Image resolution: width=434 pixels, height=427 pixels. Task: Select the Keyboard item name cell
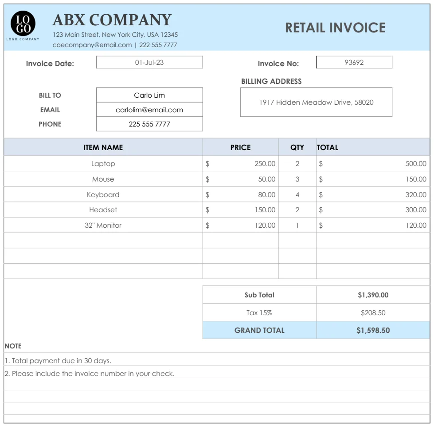coord(103,194)
